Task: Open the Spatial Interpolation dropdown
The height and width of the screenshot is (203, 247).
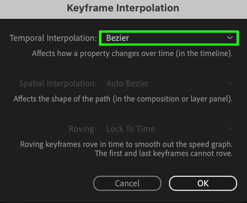Action: [168, 83]
